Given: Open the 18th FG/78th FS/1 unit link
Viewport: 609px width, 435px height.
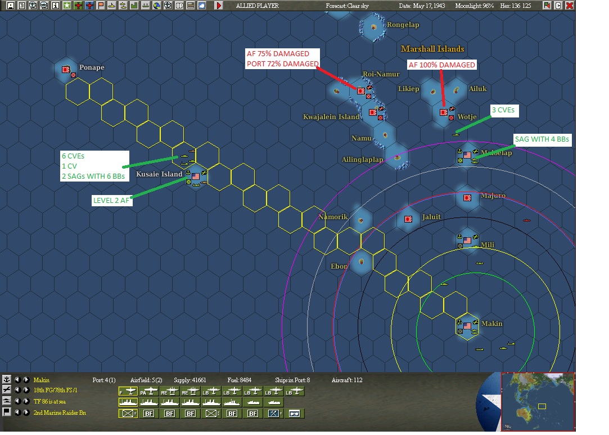Looking at the screenshot, I should click(55, 390).
